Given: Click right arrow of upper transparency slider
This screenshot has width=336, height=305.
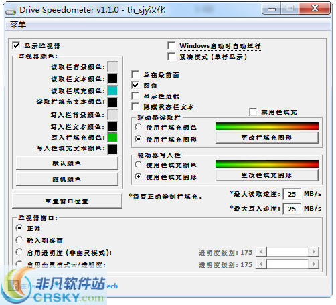Looking at the screenshot, I should point(314,252).
